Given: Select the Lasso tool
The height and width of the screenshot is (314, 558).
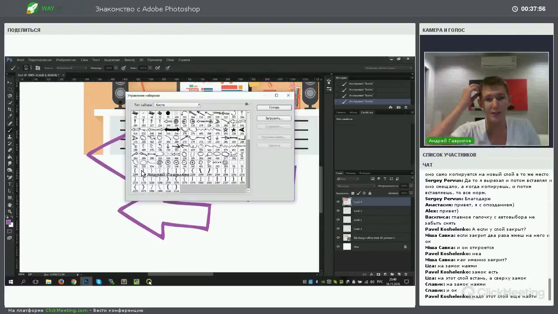Looking at the screenshot, I should 9,96.
